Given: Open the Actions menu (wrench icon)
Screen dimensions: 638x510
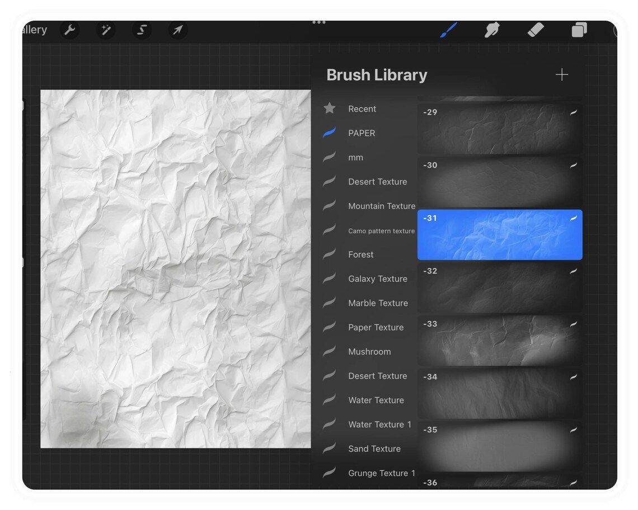Looking at the screenshot, I should pyautogui.click(x=69, y=30).
